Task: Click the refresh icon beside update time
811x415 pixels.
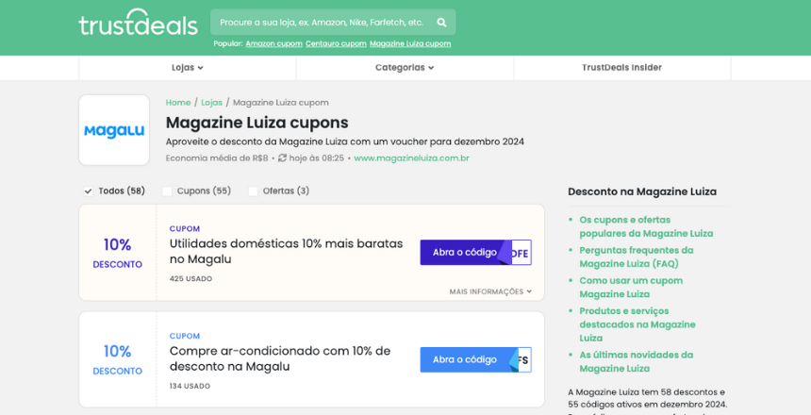Action: pos(282,158)
